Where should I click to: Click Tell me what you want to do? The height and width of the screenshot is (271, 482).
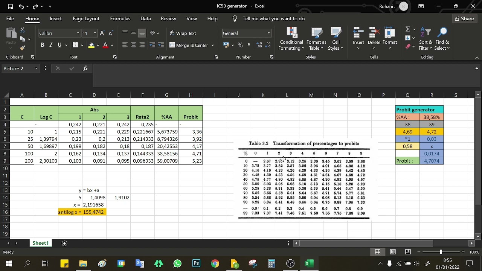click(x=274, y=18)
